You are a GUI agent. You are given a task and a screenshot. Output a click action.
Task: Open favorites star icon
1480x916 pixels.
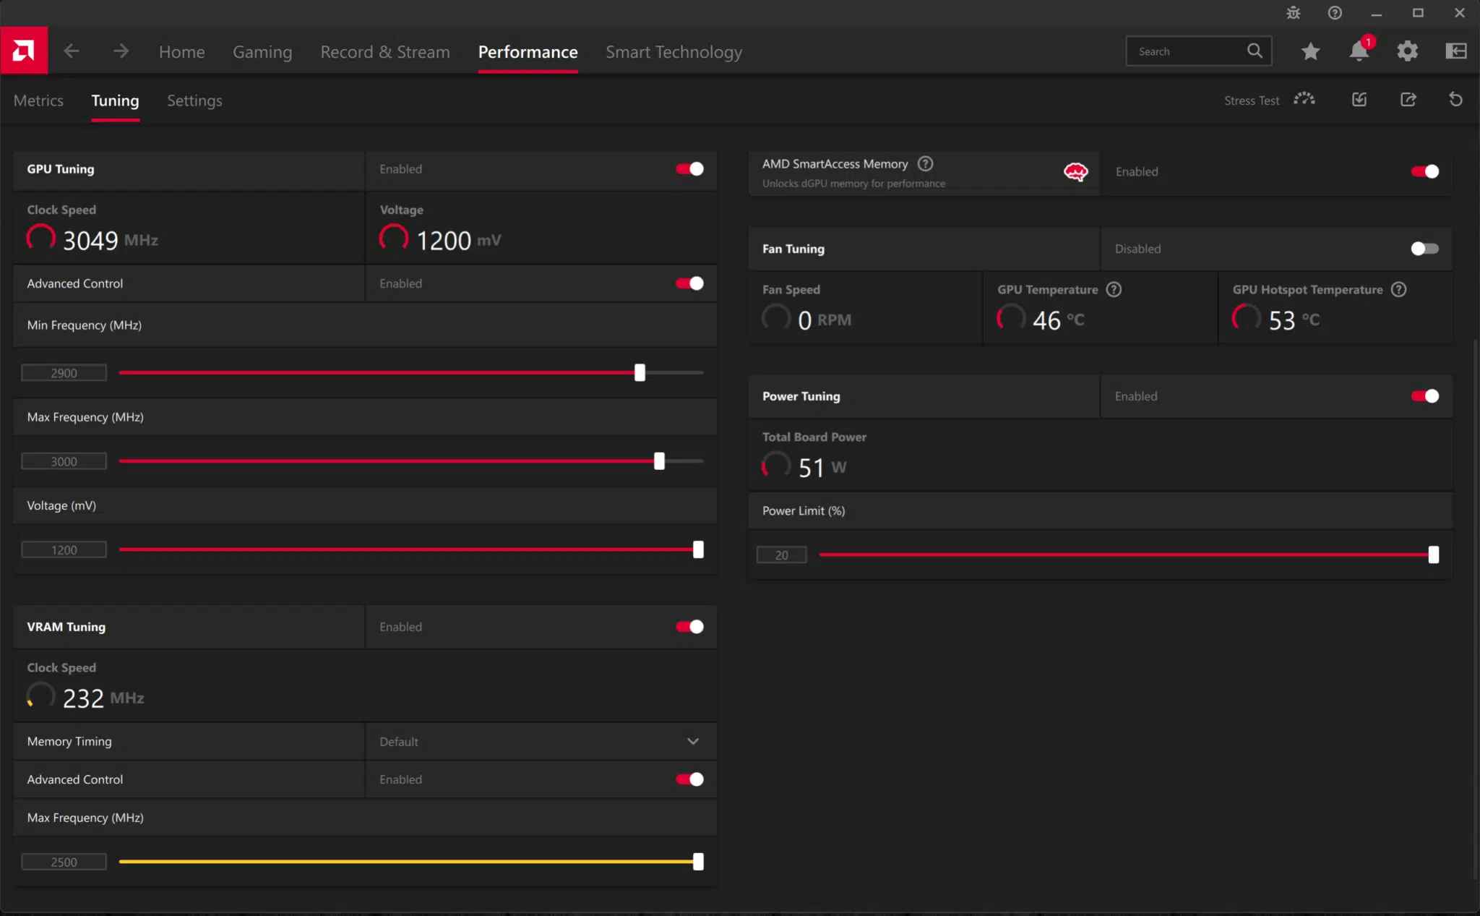click(x=1310, y=51)
